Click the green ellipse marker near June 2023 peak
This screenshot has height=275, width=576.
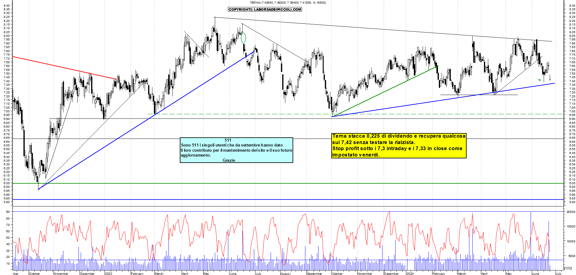pos(243,38)
